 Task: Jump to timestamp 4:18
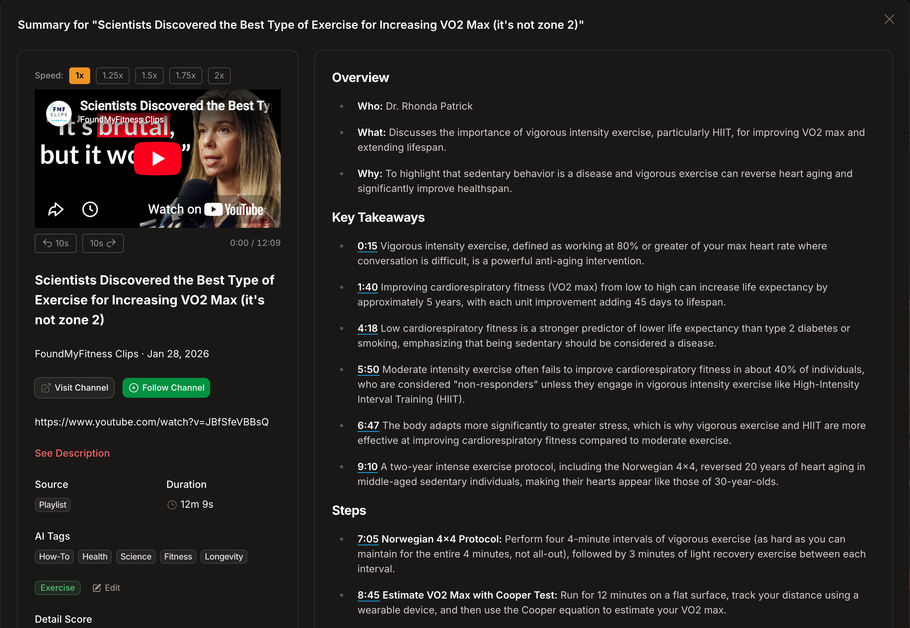368,329
